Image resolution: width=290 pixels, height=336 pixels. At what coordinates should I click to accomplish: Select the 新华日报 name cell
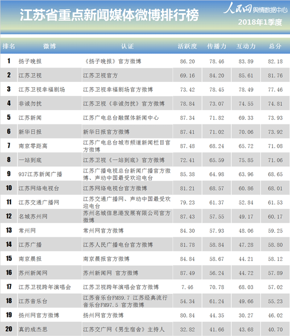(49, 132)
